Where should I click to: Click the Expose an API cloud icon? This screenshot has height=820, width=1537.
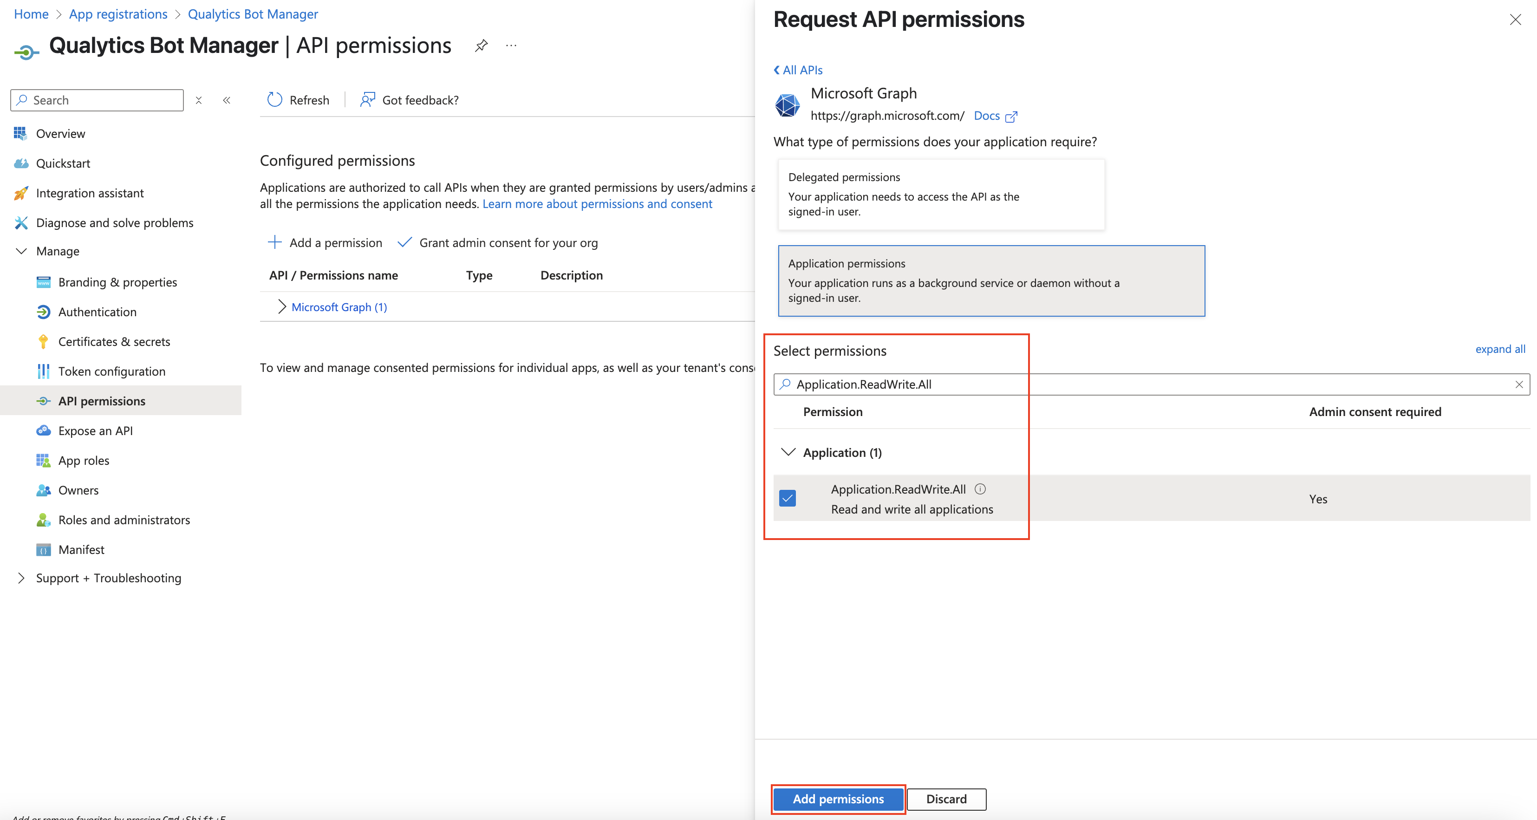[x=44, y=431]
